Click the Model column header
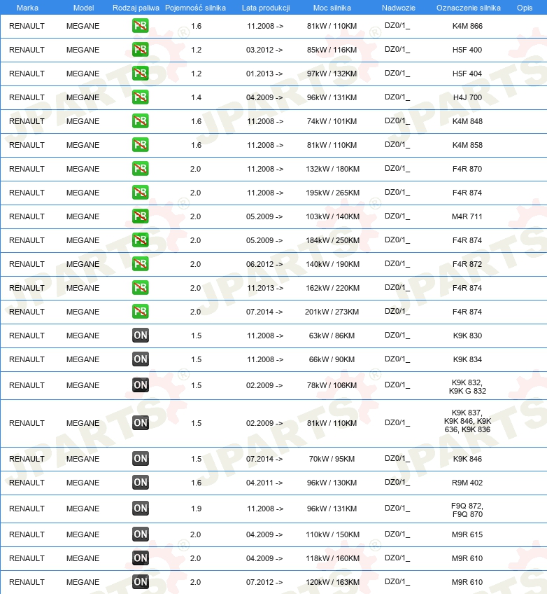 click(x=84, y=8)
